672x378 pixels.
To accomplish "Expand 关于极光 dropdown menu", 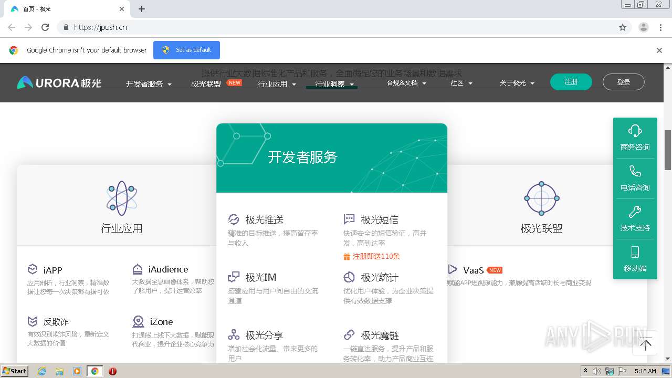I will (517, 83).
